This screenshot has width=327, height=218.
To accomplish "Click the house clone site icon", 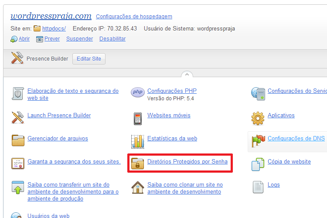I will pyautogui.click(x=138, y=187).
